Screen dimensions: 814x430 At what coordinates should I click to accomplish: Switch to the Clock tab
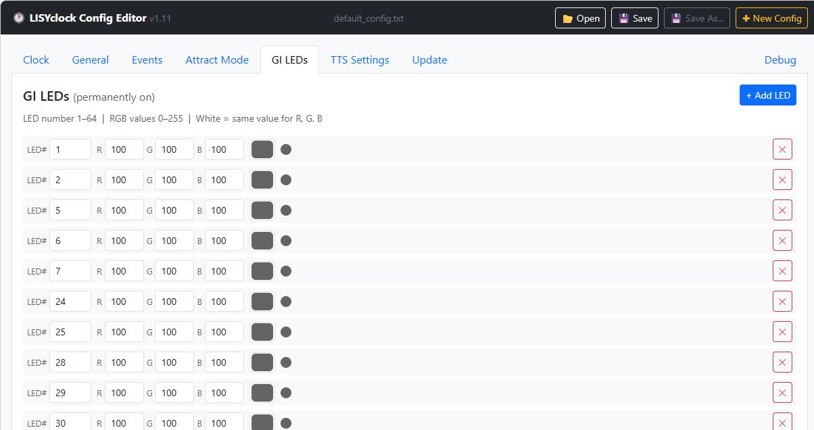tap(36, 59)
